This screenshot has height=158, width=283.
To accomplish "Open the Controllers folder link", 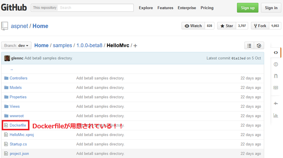I will tap(18, 78).
